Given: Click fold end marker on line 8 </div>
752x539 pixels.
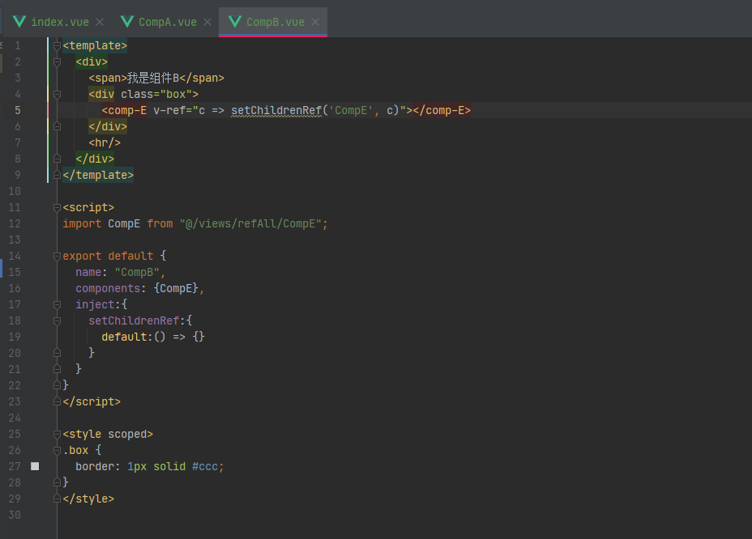Looking at the screenshot, I should point(57,159).
